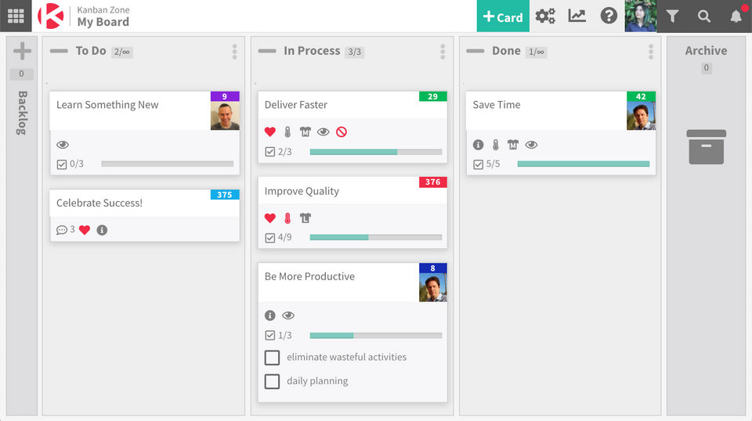
Task: Check the 'eliminate wasteful activities' checkbox
Action: coord(272,358)
